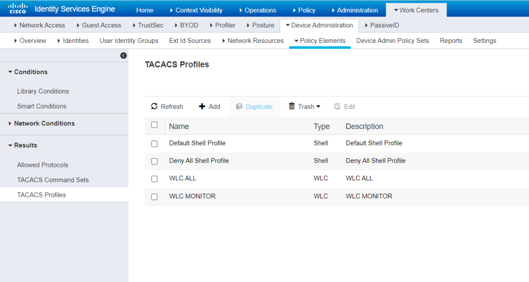Screen dimensions: 529x282
Task: Click the Add plus icon
Action: [202, 106]
